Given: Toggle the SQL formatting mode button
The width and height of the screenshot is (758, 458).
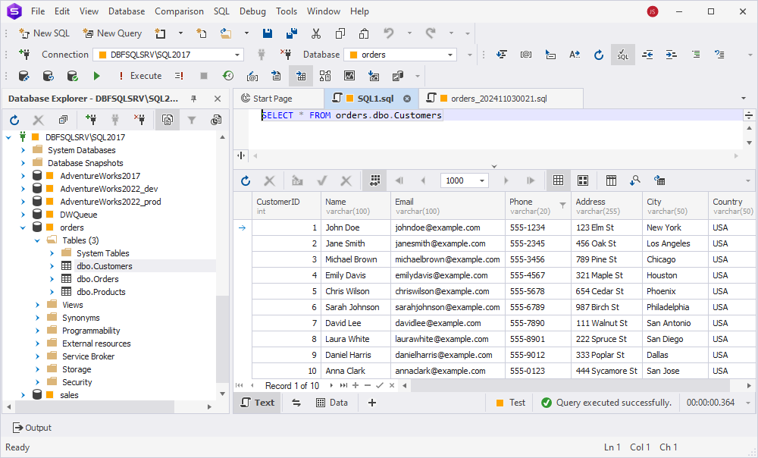Looking at the screenshot, I should [622, 55].
